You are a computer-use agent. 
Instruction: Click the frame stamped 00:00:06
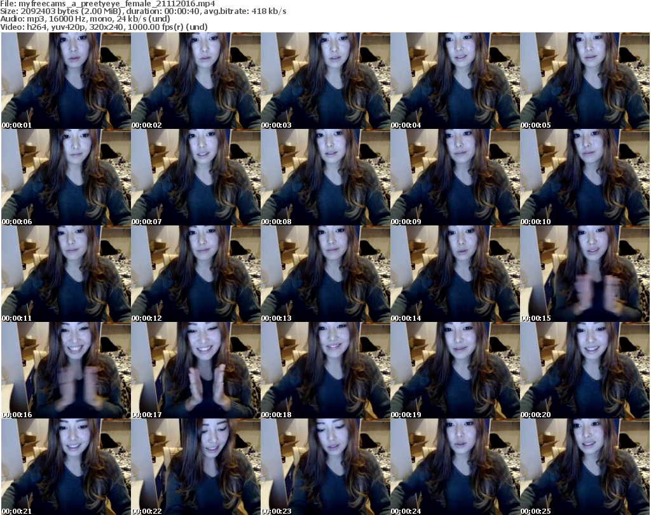[x=66, y=177]
